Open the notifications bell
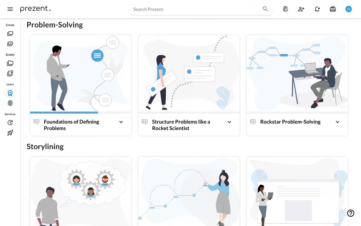The width and height of the screenshot is (361, 226). (x=317, y=9)
